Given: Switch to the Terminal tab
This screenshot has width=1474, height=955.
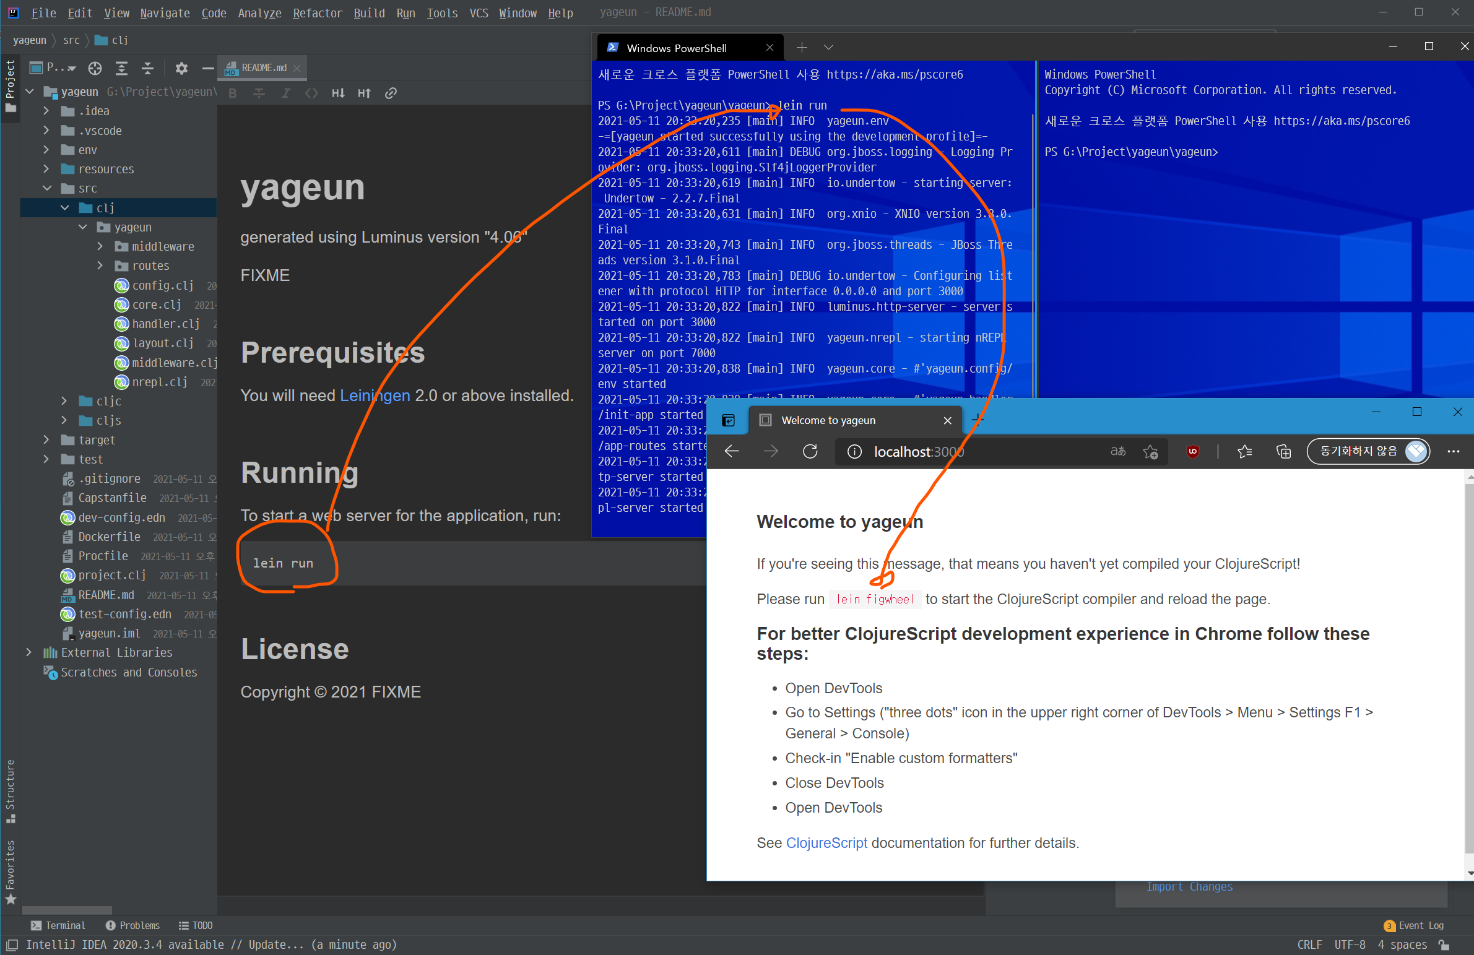Looking at the screenshot, I should (x=58, y=925).
